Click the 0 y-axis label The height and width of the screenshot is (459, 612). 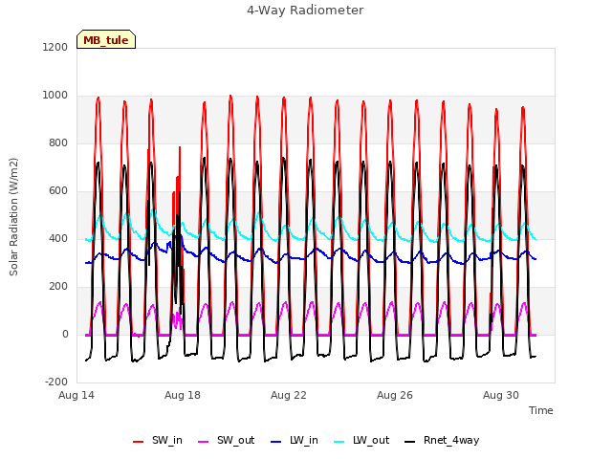tap(65, 335)
